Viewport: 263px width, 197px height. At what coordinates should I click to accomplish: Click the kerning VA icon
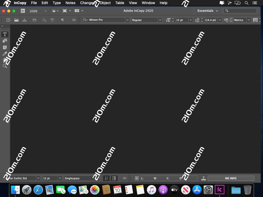point(226,20)
